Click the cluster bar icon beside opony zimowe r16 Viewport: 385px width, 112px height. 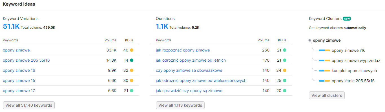(324, 50)
